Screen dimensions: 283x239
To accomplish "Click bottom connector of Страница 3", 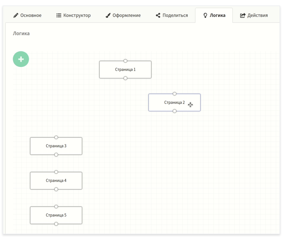I will [x=56, y=155].
